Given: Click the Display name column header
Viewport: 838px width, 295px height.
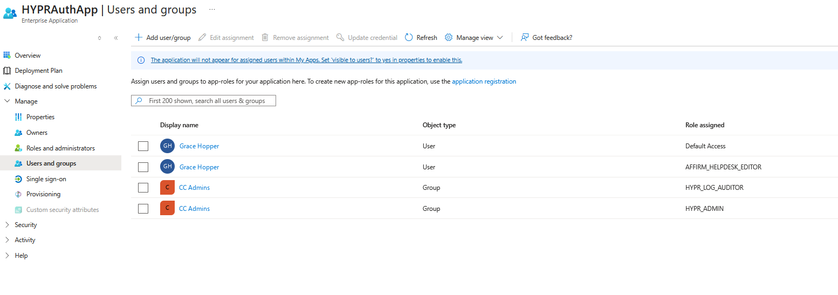Looking at the screenshot, I should (179, 125).
